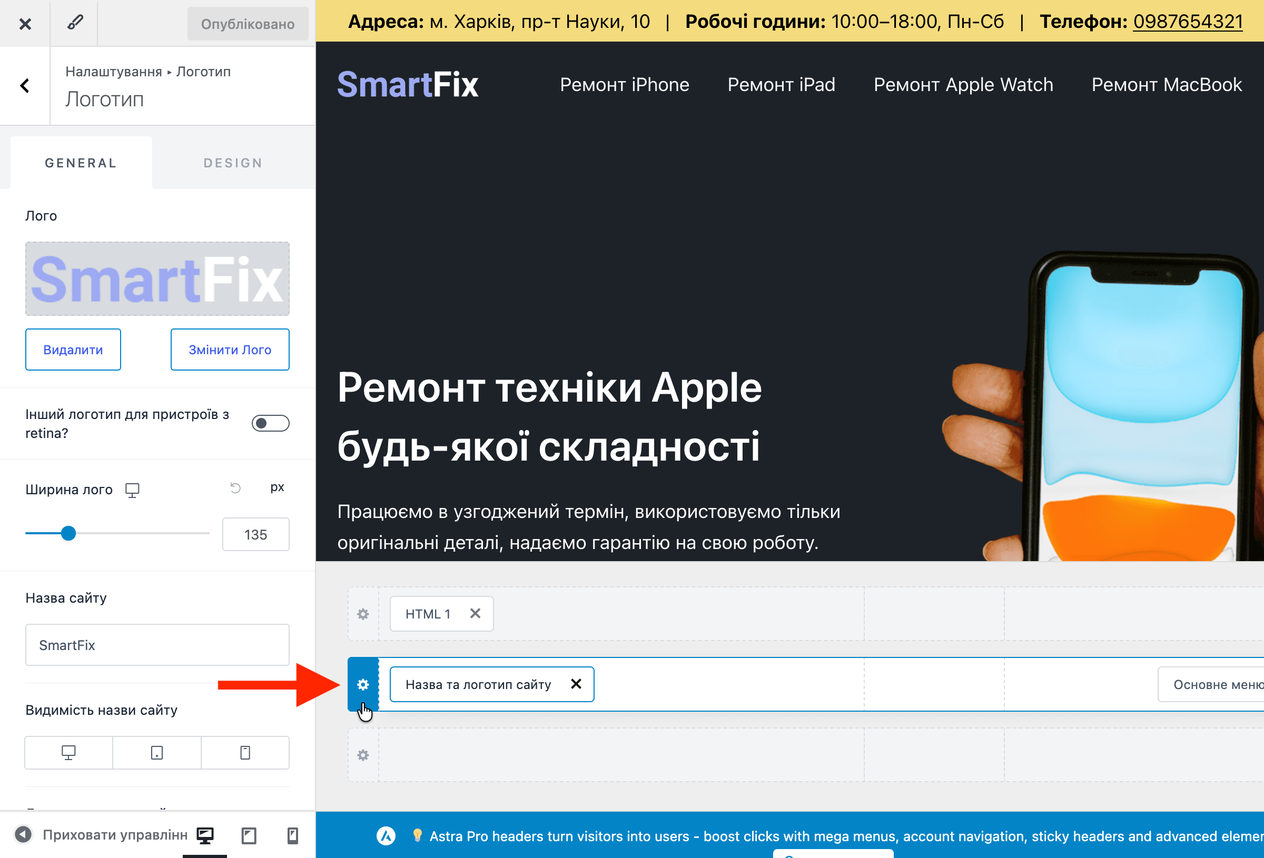This screenshot has width=1264, height=858.
Task: Click the Astra logo icon in the promo bar
Action: point(386,836)
